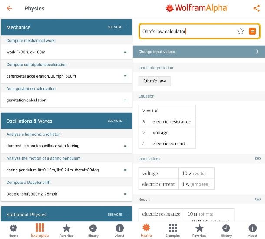Viewport: 265px width, 239px height.
Task: Tap the Statistical Physics section title
Action: tap(26, 215)
